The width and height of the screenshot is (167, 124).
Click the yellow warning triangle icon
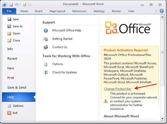coord(105,101)
